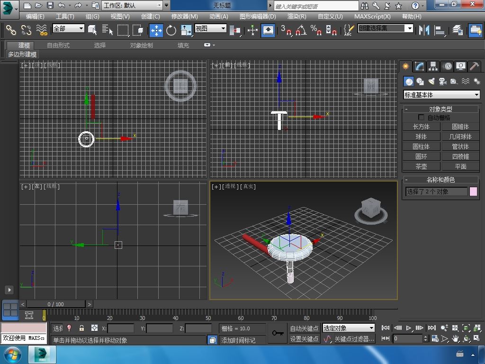The width and height of the screenshot is (485, 364).
Task: Click the Bind to Space Warp icon
Action: point(42,30)
